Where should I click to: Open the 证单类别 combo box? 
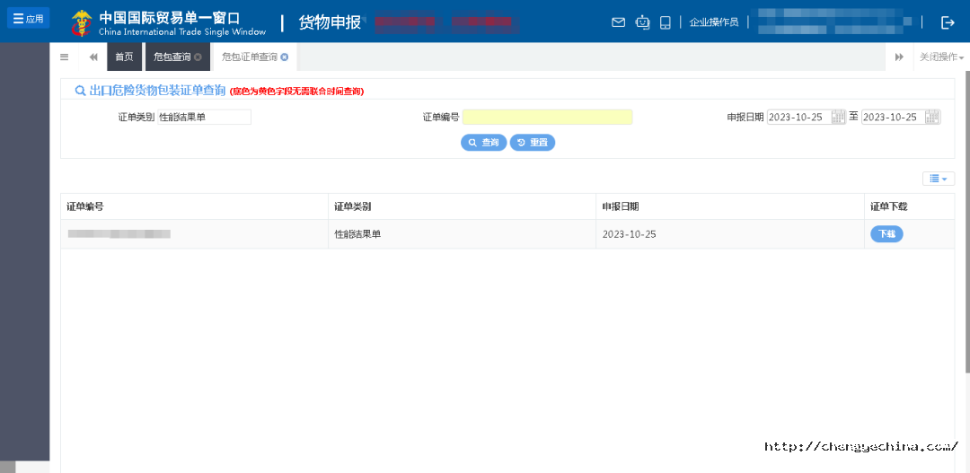204,117
